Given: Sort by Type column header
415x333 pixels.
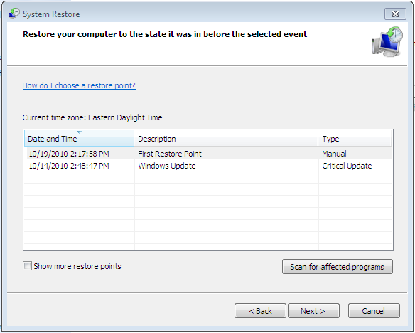Looking at the screenshot, I should click(x=355, y=139).
